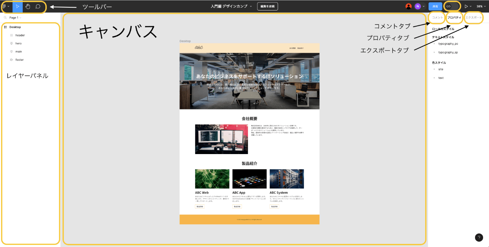Image resolution: width=489 pixels, height=247 pixels.
Task: Switch to the プロパティ tab
Action: 454,17
